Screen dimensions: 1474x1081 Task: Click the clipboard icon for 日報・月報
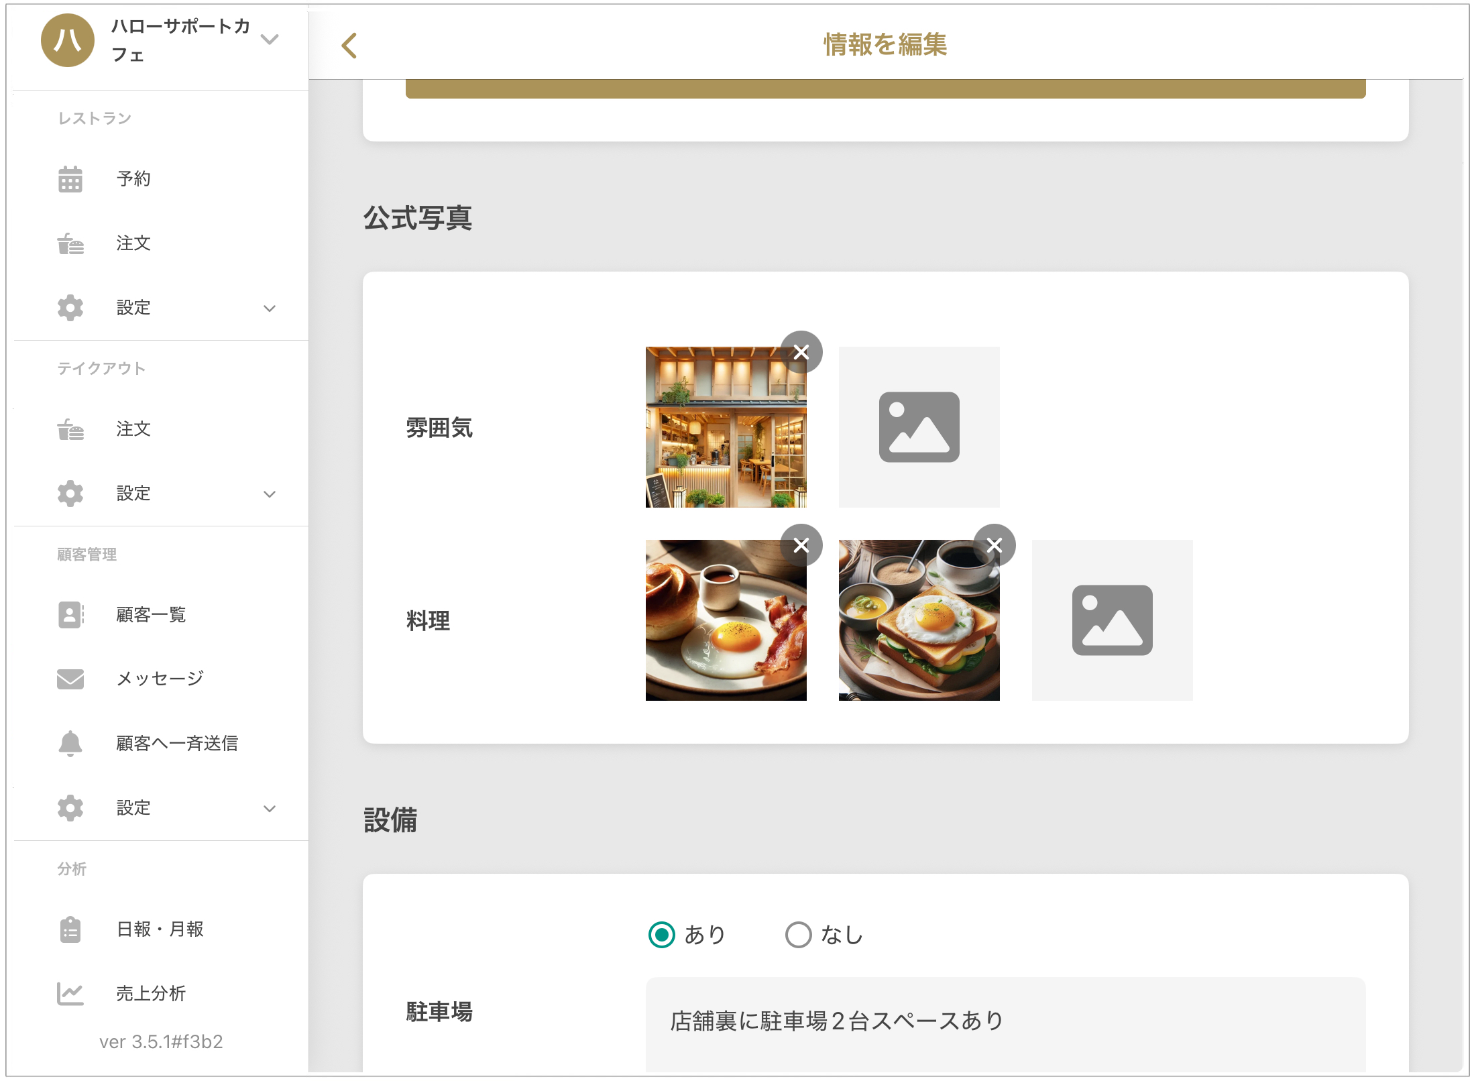[x=70, y=929]
